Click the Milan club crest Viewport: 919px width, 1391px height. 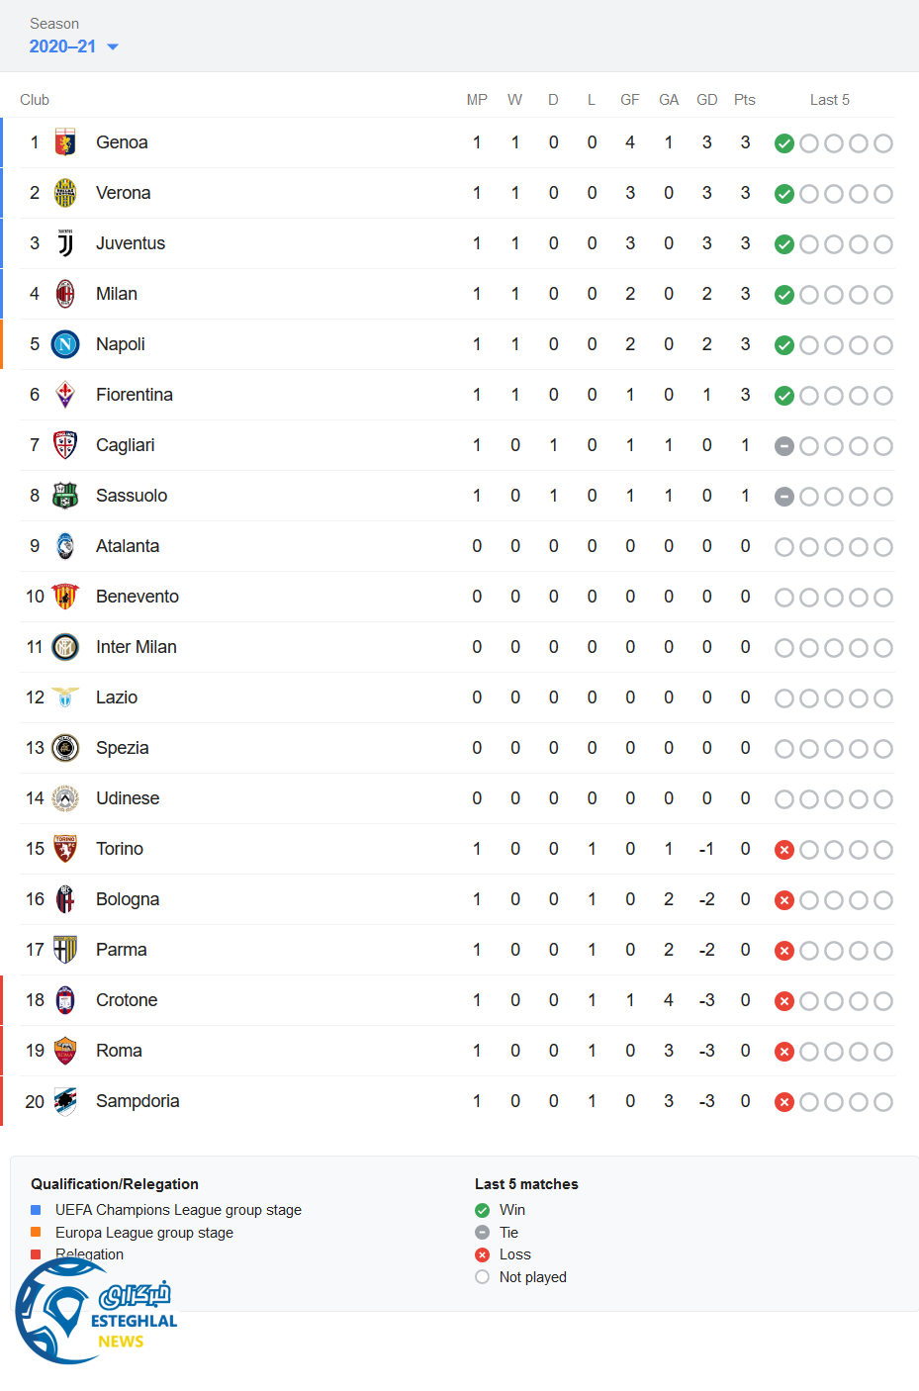pyautogui.click(x=65, y=294)
